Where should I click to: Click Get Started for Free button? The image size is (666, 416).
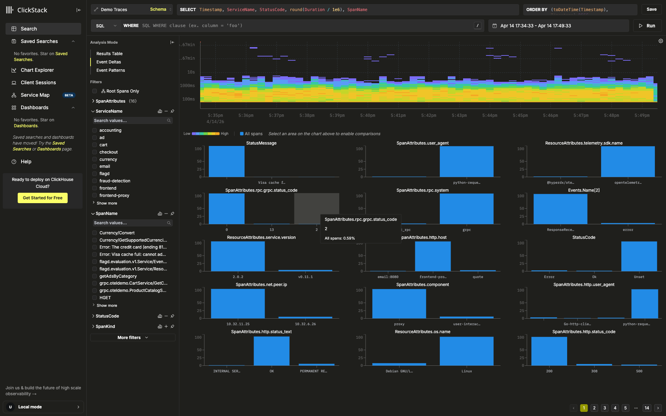coord(43,198)
